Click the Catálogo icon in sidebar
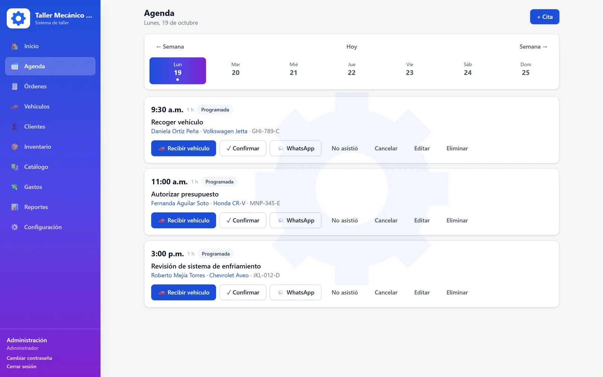The height and width of the screenshot is (377, 603). pyautogui.click(x=15, y=167)
